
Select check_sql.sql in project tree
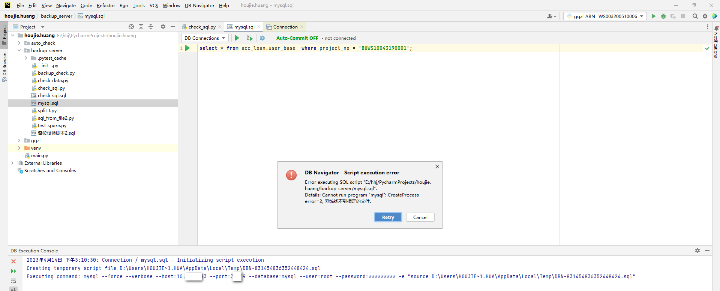point(52,95)
